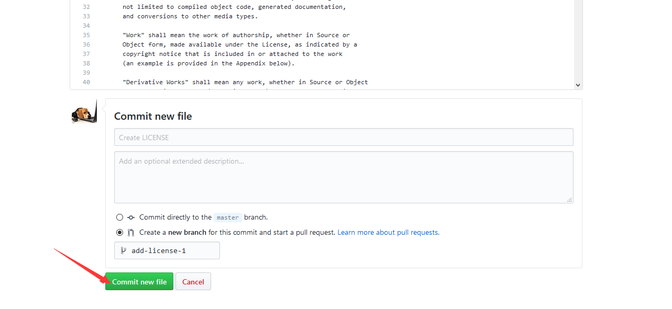Click the pull request icon beside new branch option
Image resolution: width=672 pixels, height=309 pixels.
click(x=131, y=232)
